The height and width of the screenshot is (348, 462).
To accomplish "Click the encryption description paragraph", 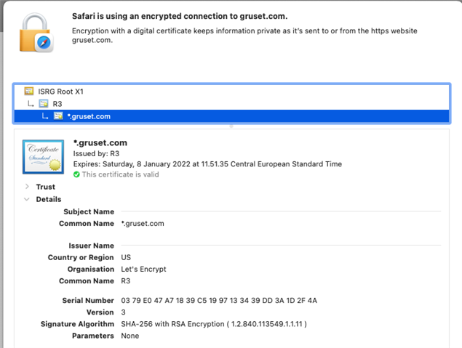I will click(x=244, y=36).
